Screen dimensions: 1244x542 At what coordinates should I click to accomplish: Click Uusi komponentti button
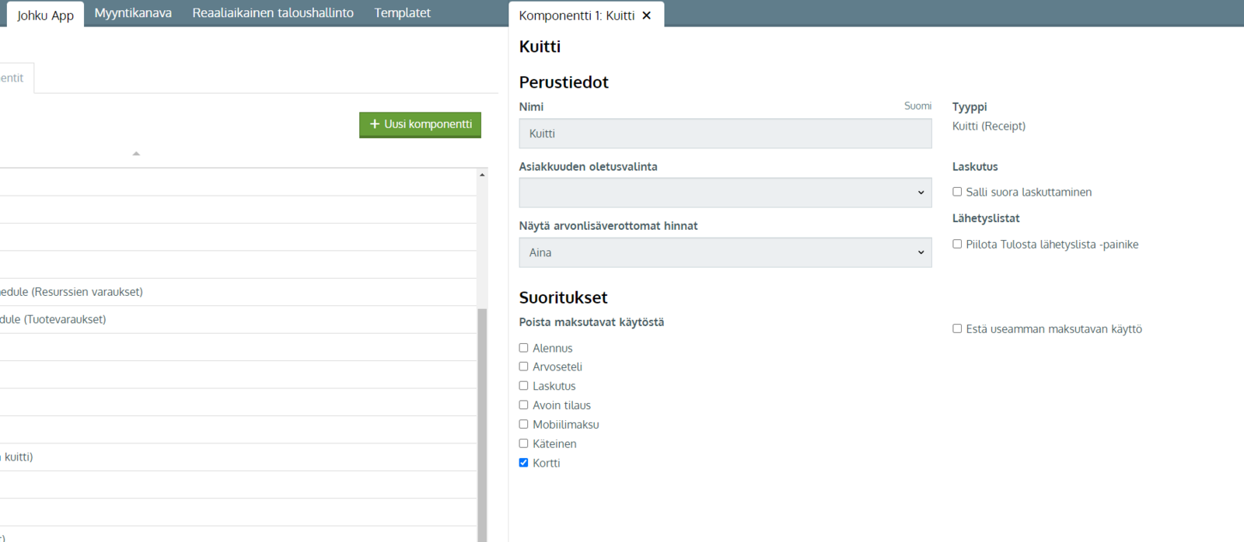[x=420, y=124]
